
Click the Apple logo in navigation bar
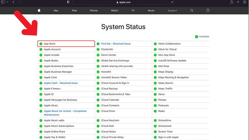(39, 10)
